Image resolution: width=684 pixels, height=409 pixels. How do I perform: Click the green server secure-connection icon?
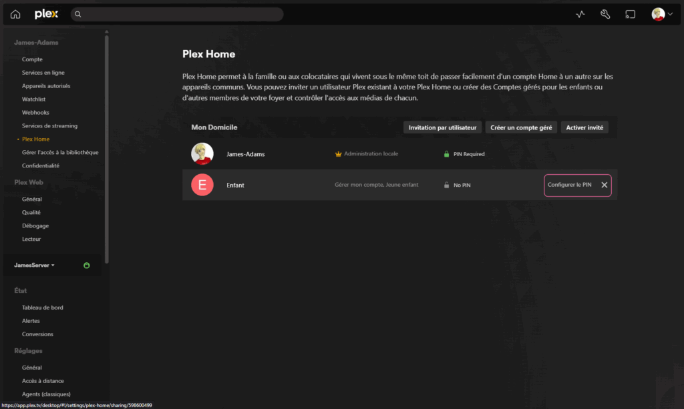click(86, 266)
